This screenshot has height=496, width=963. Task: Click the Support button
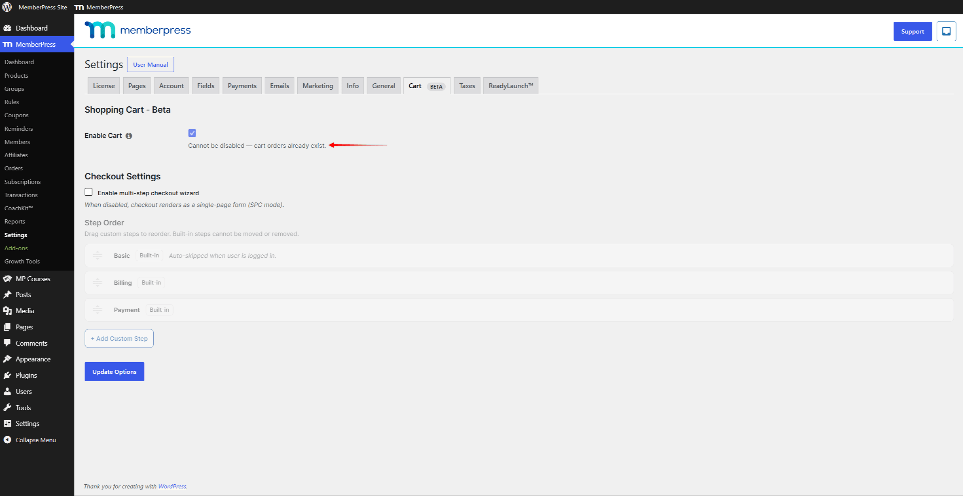tap(913, 31)
